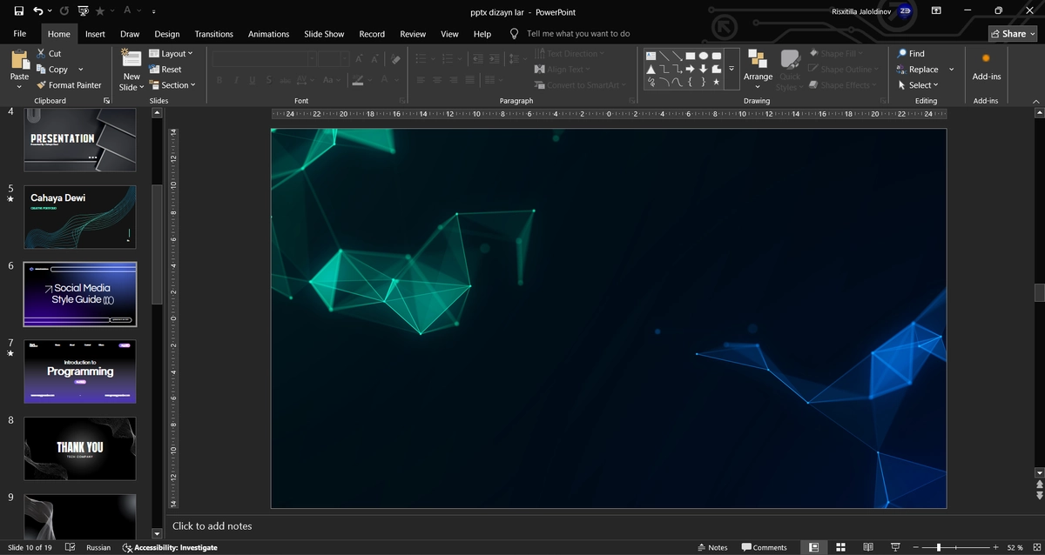
Task: Select the rectangle shape in shapes gallery
Action: tap(691, 56)
